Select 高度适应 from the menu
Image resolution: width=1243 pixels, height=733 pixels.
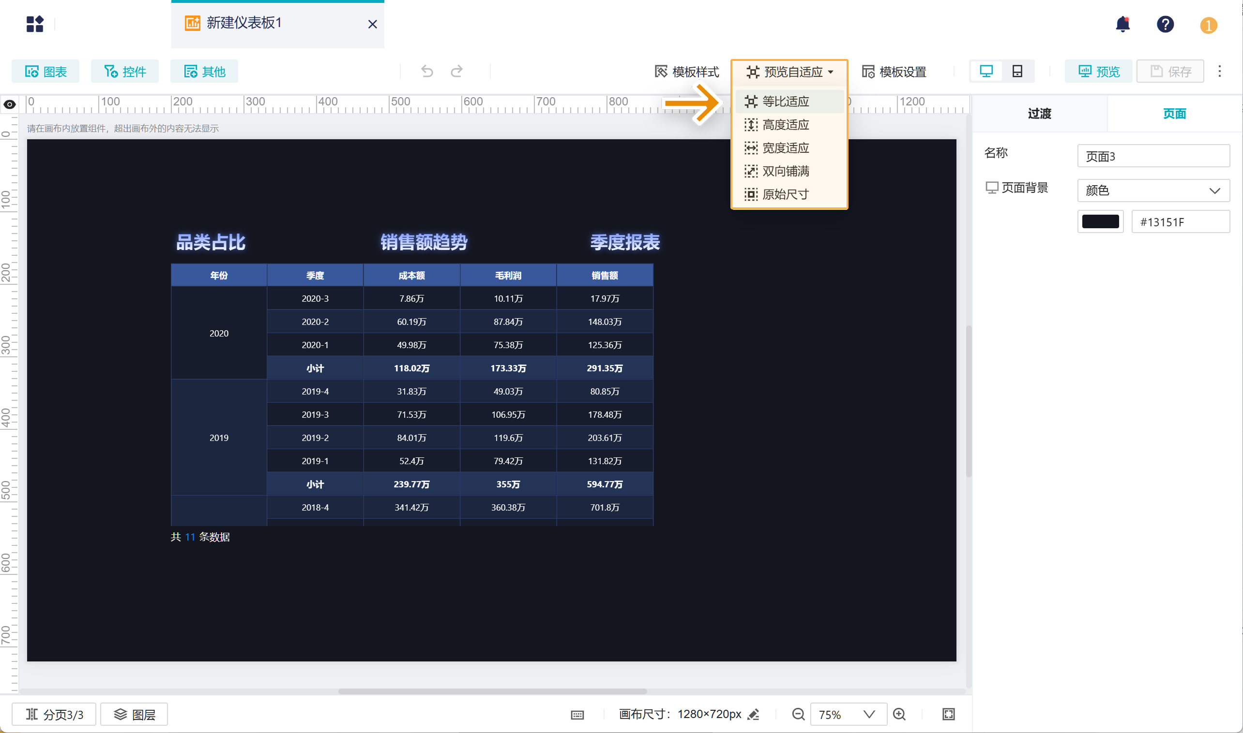click(x=785, y=124)
